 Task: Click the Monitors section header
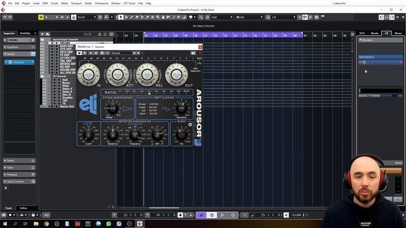(381, 40)
